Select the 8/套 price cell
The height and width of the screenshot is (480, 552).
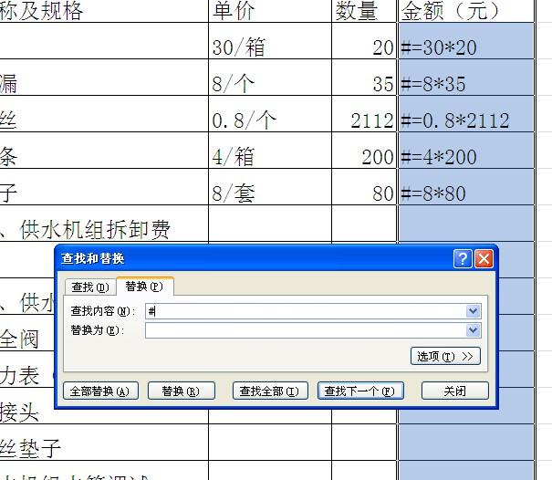[270, 187]
